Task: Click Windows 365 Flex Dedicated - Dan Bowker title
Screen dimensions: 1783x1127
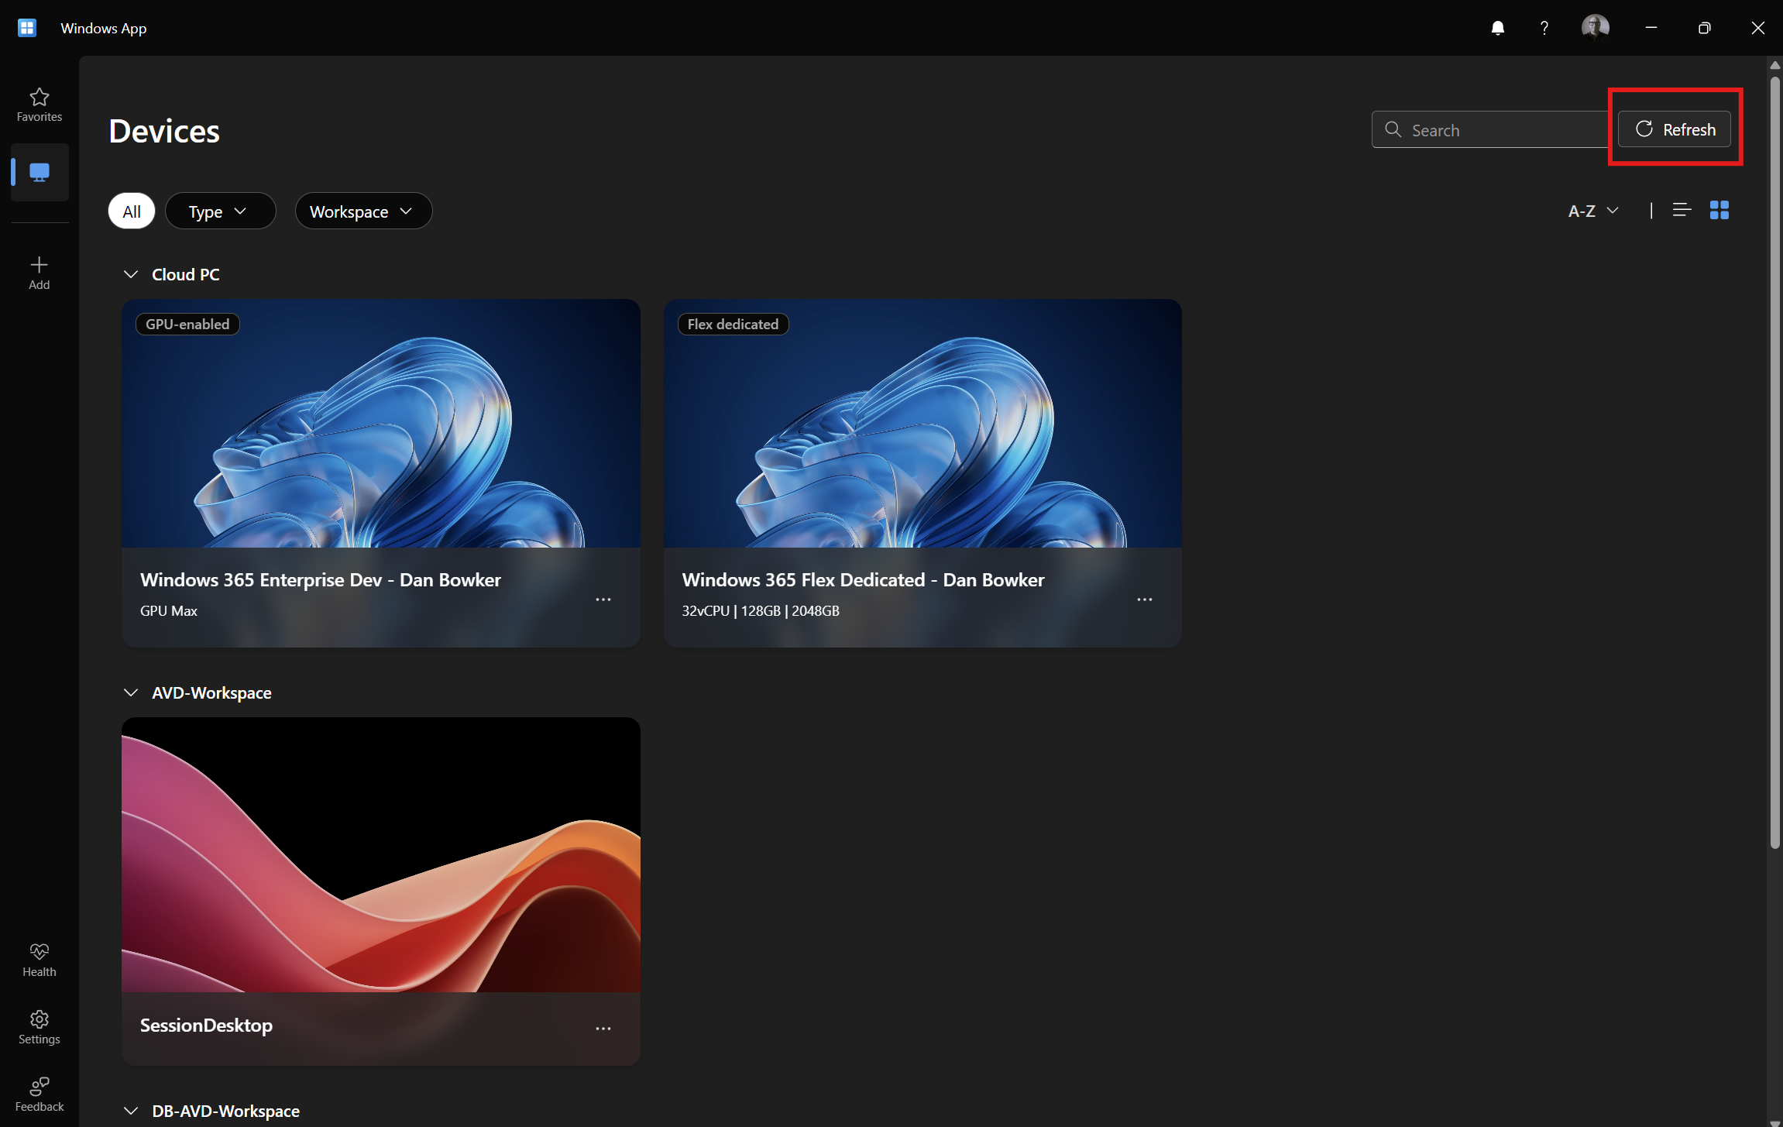Action: tap(863, 579)
